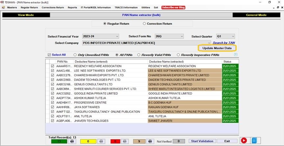Viewport: 284px width, 146px height.
Task: Click the yellow count's print icon
Action: [101, 141]
